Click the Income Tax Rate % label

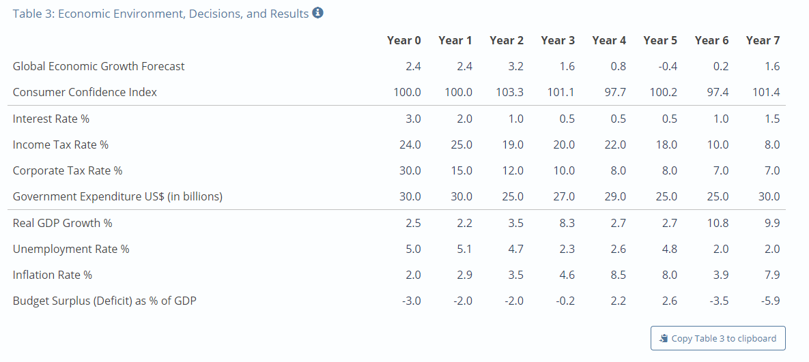click(60, 145)
